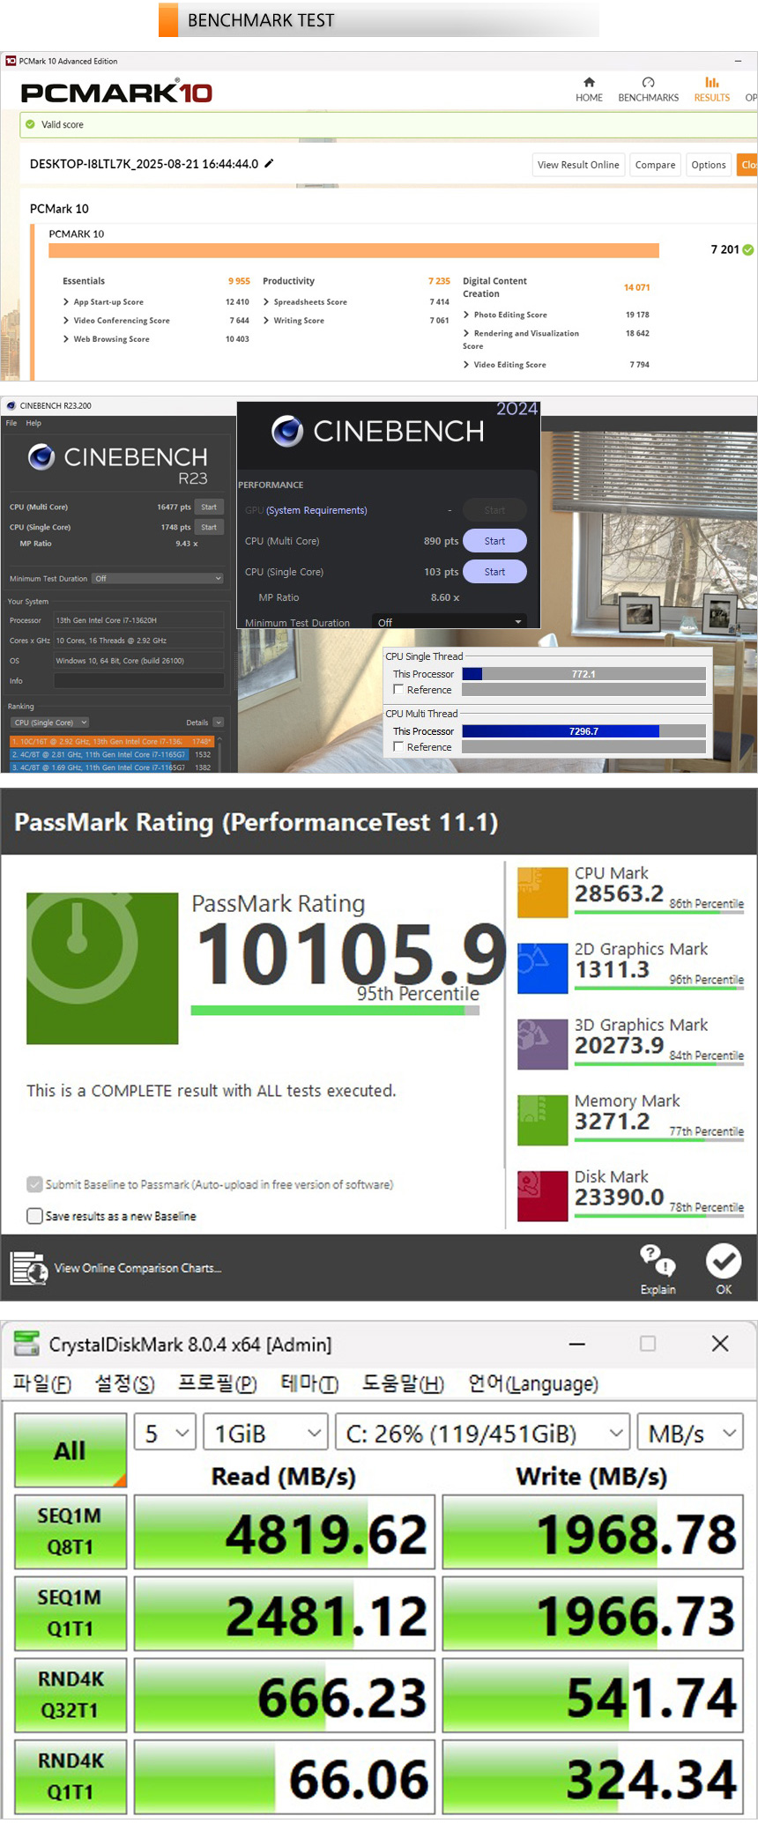Click the CPU Mark icon tile
This screenshot has width=758, height=1823.
tap(542, 892)
